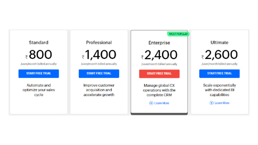Image resolution: width=258 pixels, height=145 pixels.
Task: Click the "Improve customer acquisition" description text
Action: pos(99,90)
